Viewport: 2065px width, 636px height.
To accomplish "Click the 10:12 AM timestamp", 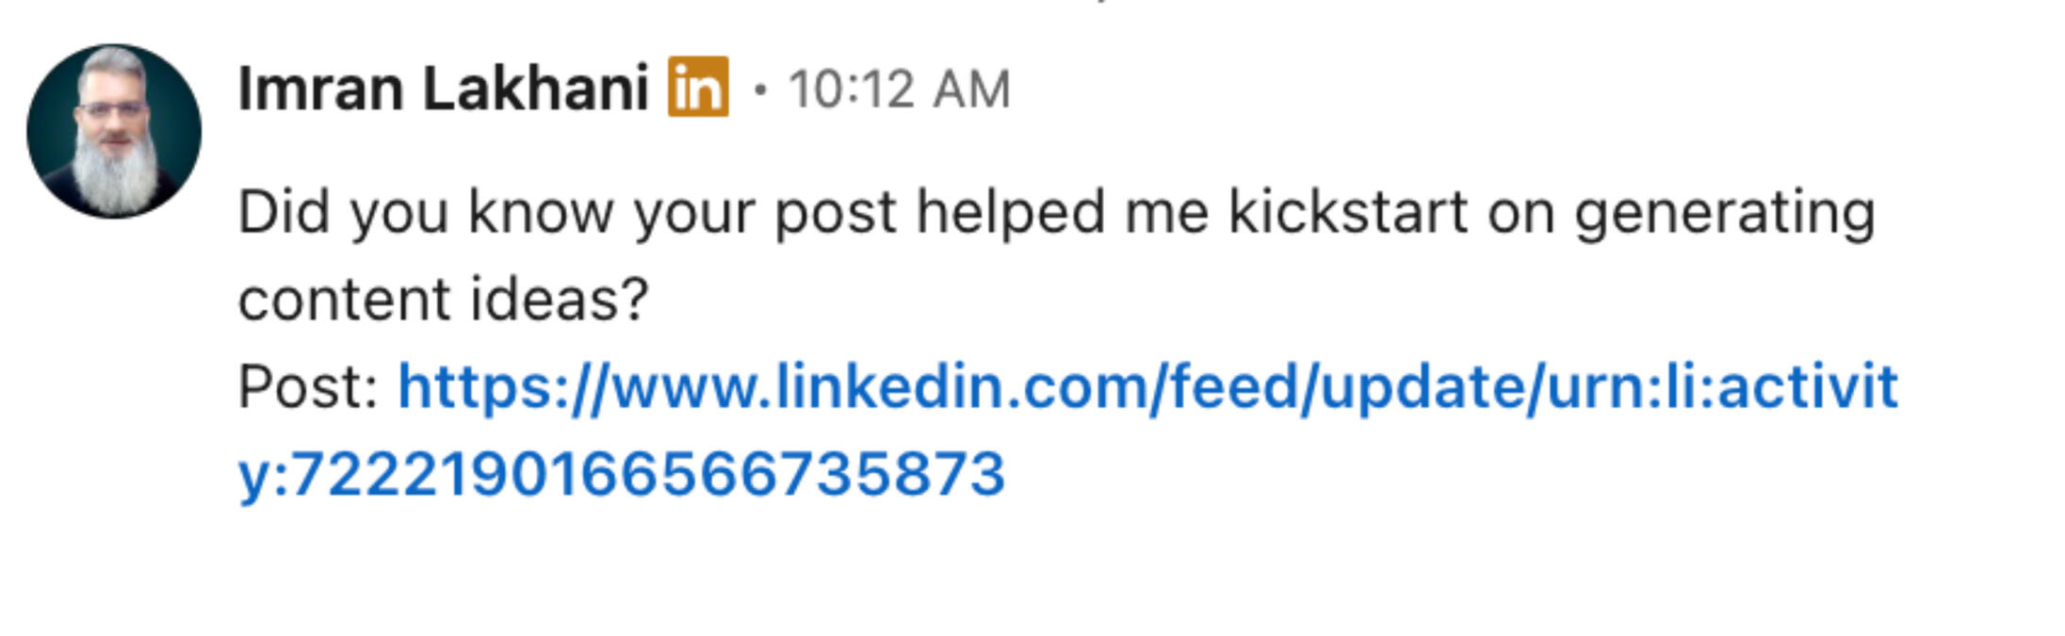I will pyautogui.click(x=899, y=90).
